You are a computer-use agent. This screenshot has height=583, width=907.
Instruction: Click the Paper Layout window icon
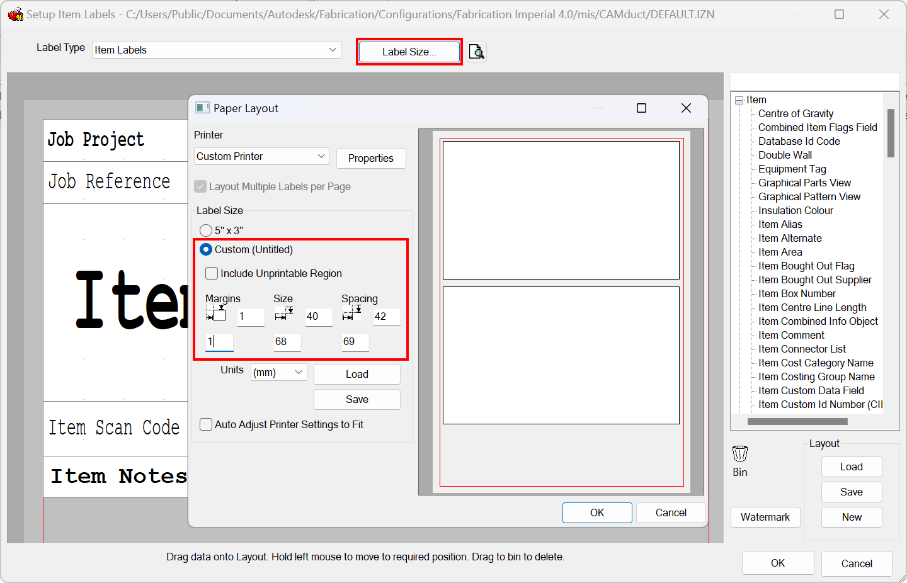(x=202, y=108)
